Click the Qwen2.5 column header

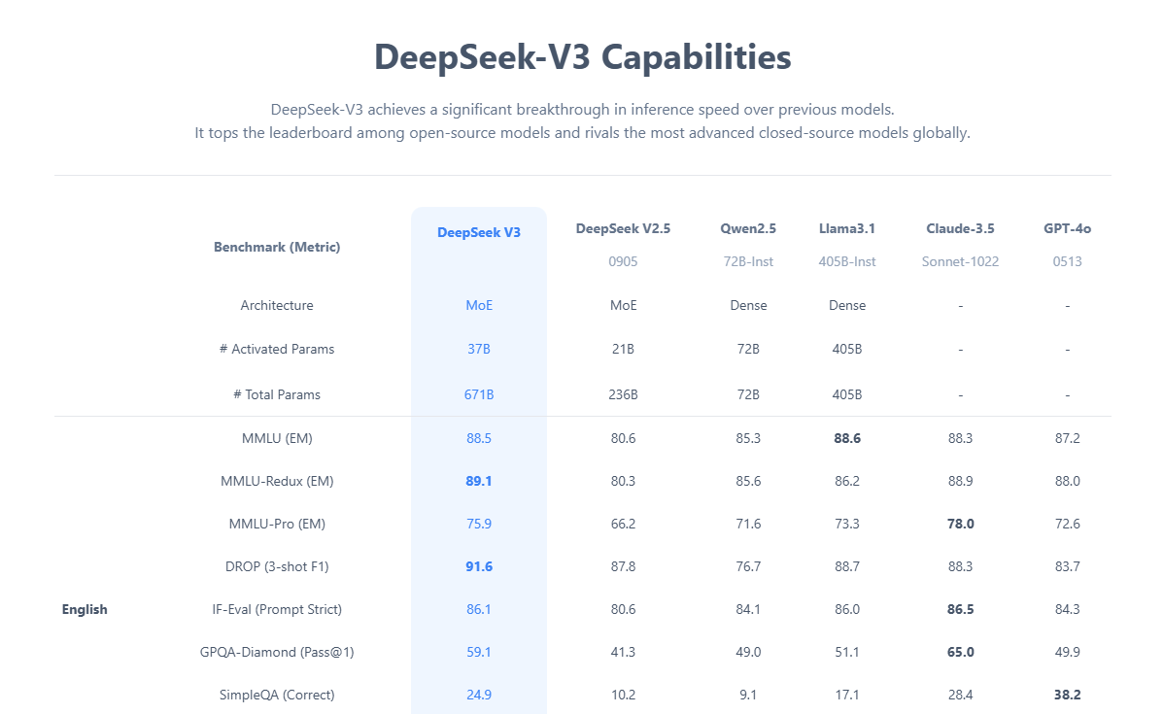tap(748, 229)
